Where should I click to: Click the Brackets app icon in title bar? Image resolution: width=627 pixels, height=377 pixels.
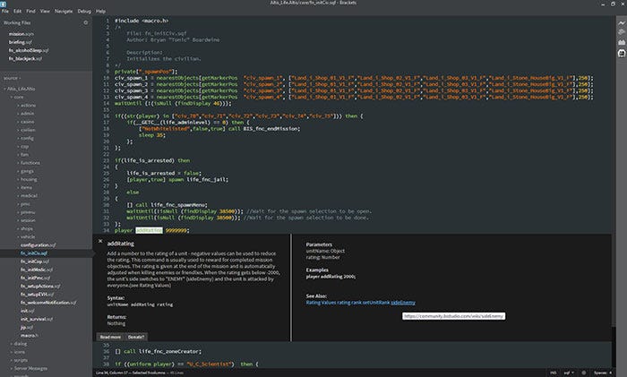pos(5,4)
